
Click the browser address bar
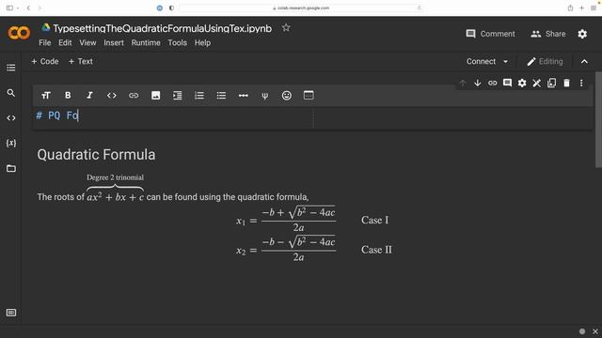click(x=301, y=8)
